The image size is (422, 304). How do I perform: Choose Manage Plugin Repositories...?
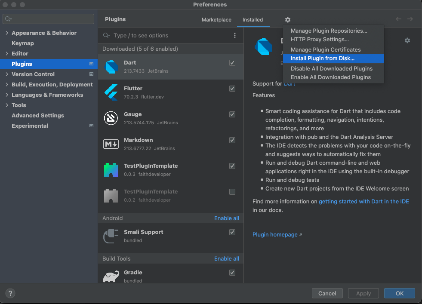333,31
